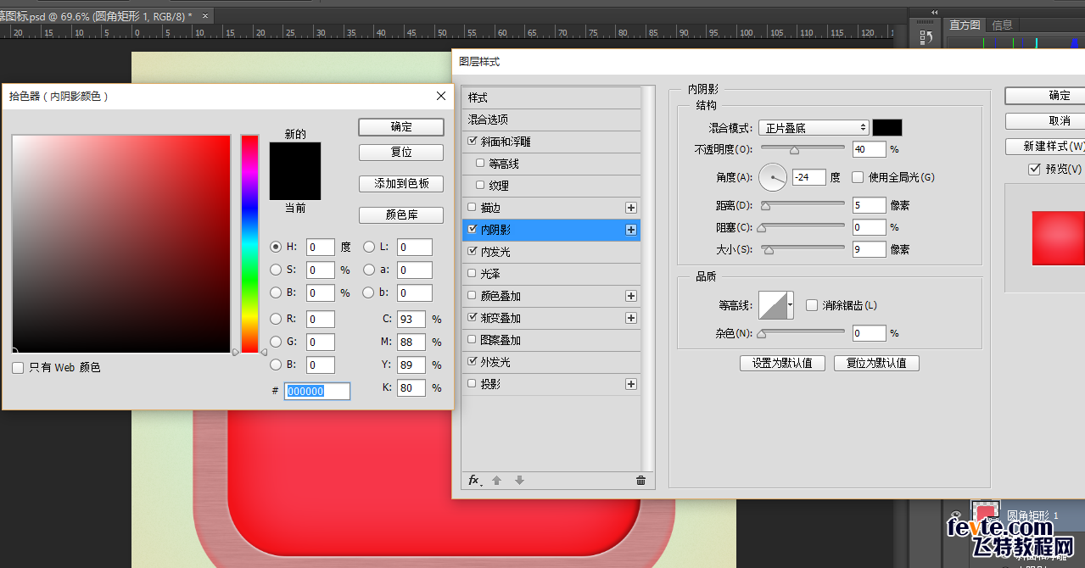Check 只有 Web 颜色 in color picker
Image resolution: width=1085 pixels, height=568 pixels.
(x=18, y=368)
